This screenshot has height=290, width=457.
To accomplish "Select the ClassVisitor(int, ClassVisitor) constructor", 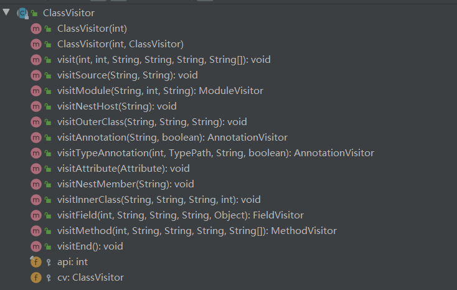I will click(x=120, y=44).
